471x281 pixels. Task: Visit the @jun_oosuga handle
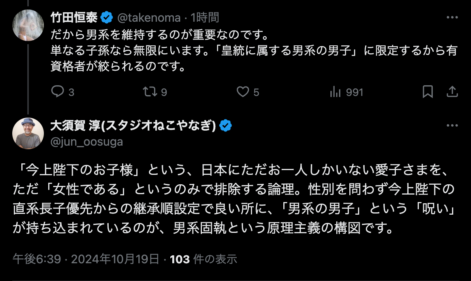(87, 142)
